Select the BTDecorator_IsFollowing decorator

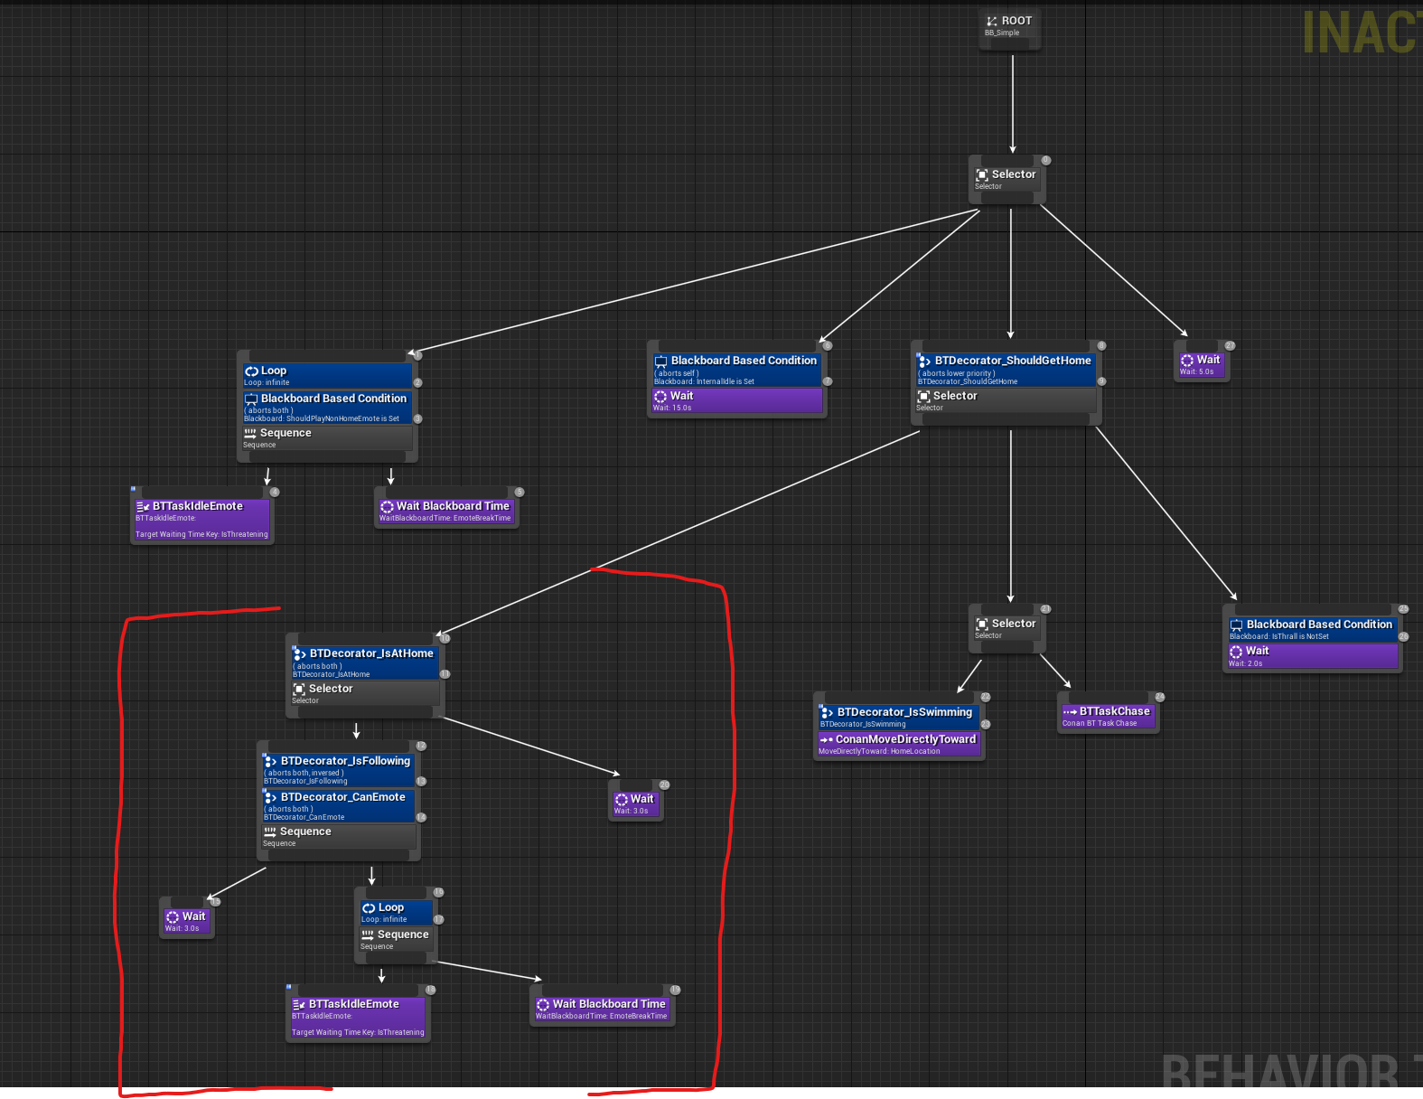338,768
